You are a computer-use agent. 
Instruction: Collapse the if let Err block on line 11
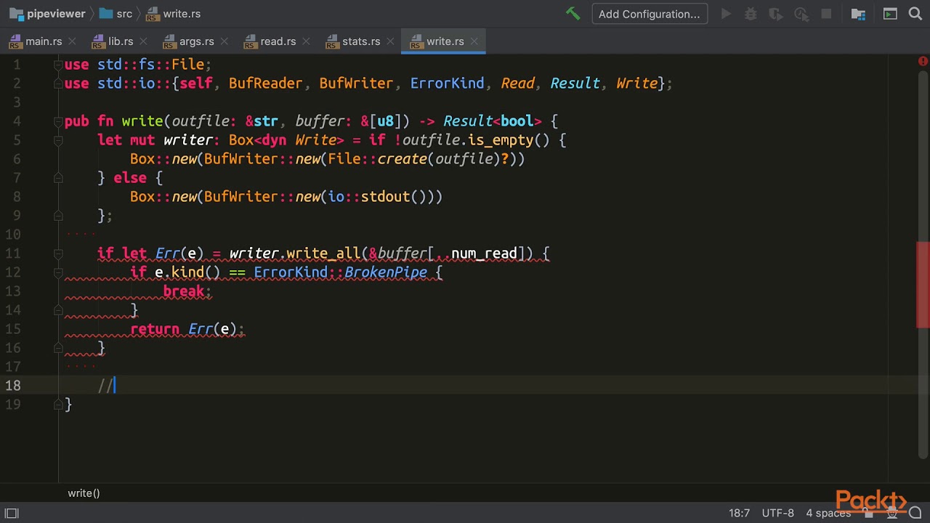(x=58, y=254)
